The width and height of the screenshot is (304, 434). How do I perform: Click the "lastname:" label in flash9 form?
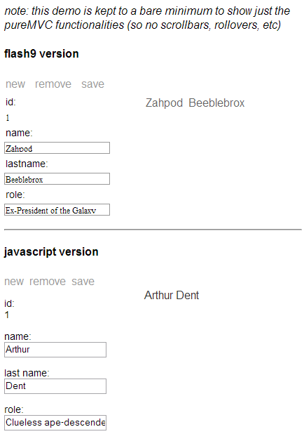click(x=27, y=164)
